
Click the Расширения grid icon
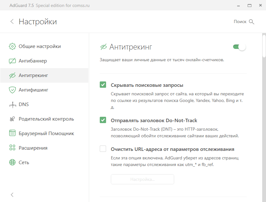[12, 148]
